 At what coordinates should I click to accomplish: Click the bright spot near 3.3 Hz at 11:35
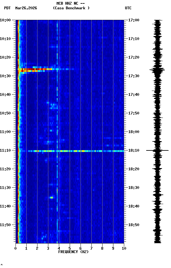tap(51, 198)
